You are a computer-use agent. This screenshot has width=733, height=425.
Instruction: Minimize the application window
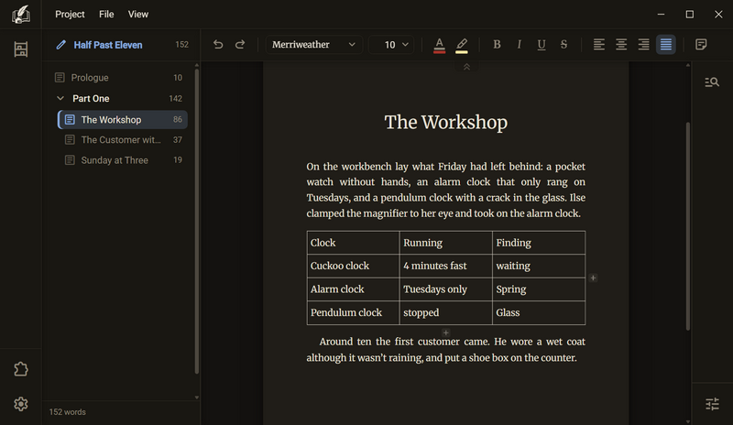[x=661, y=15]
